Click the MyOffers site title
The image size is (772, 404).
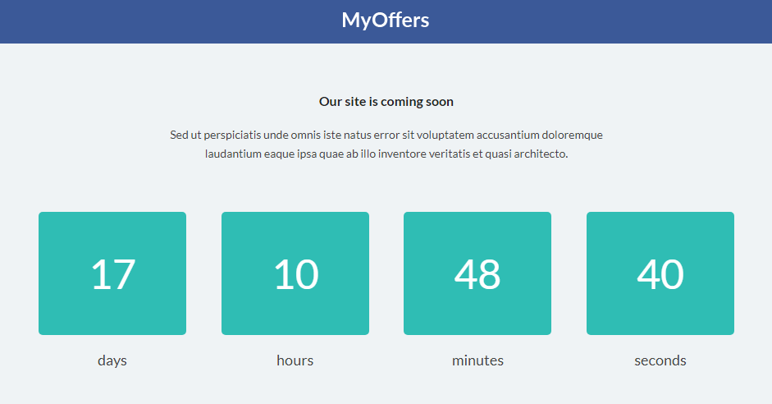(386, 21)
